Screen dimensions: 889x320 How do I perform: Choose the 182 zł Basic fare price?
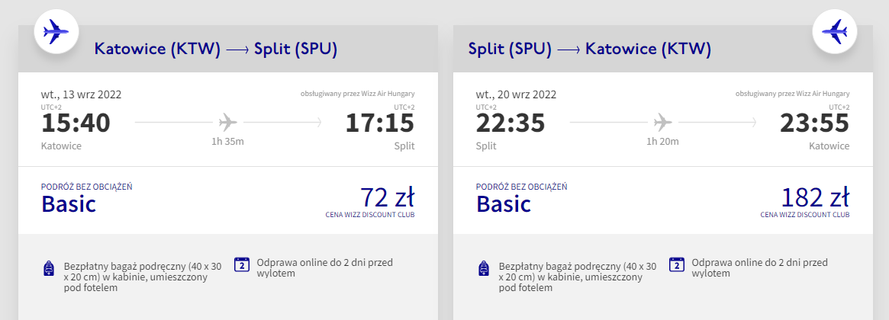(815, 198)
